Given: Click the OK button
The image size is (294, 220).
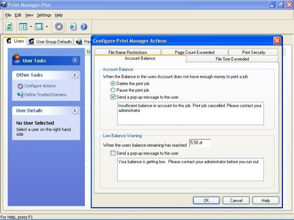Looking at the screenshot, I should (x=206, y=201).
